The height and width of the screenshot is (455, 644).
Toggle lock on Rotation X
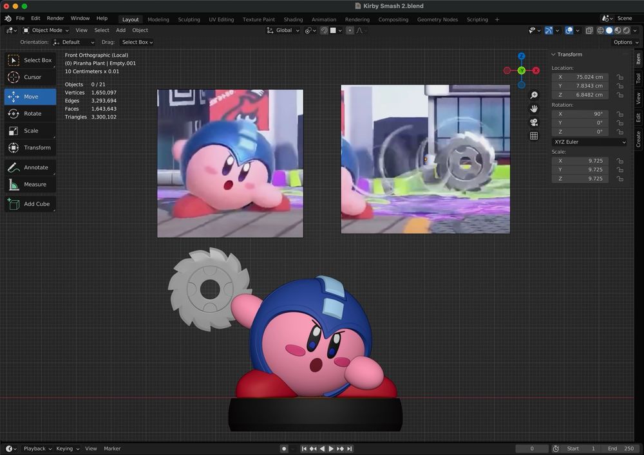pyautogui.click(x=620, y=114)
